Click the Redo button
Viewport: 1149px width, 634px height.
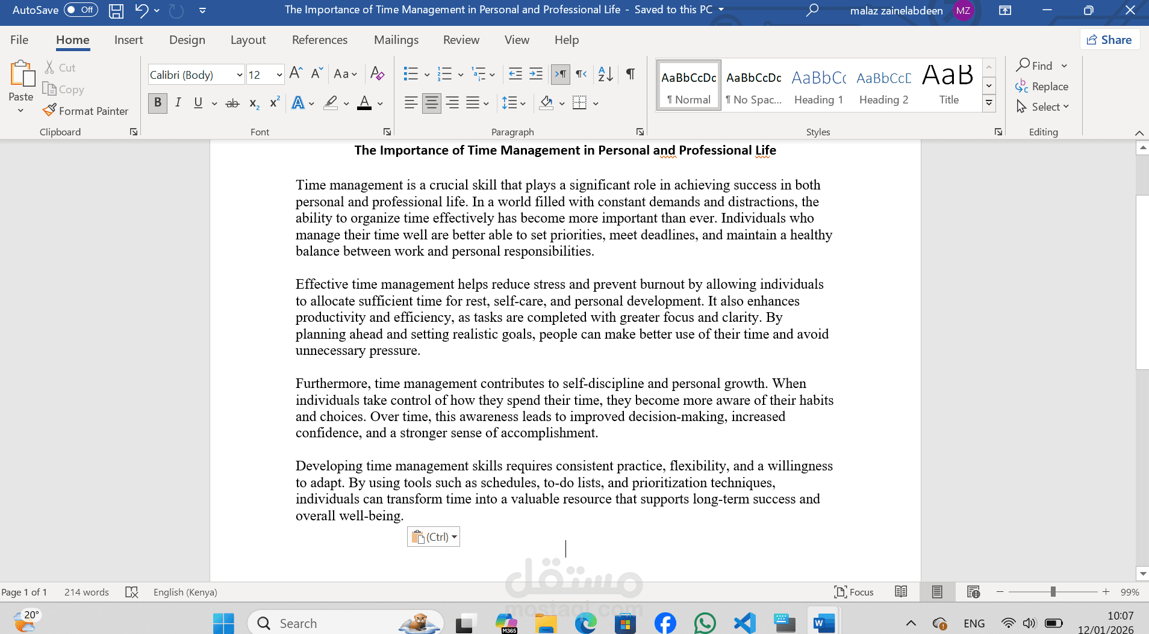[176, 10]
